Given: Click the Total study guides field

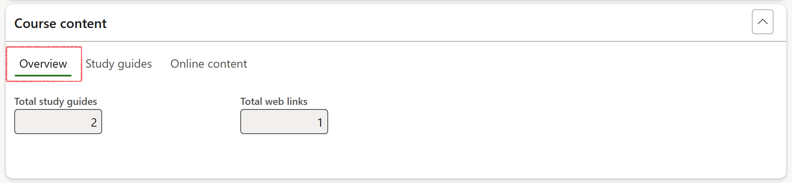Looking at the screenshot, I should click(x=58, y=122).
